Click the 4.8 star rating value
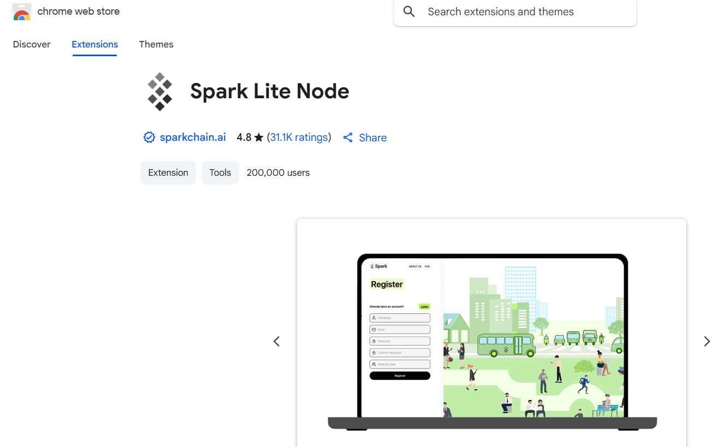 (x=244, y=138)
